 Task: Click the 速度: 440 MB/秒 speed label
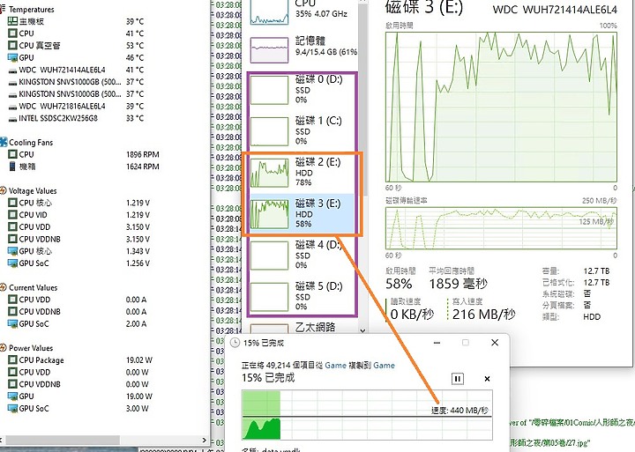(459, 411)
